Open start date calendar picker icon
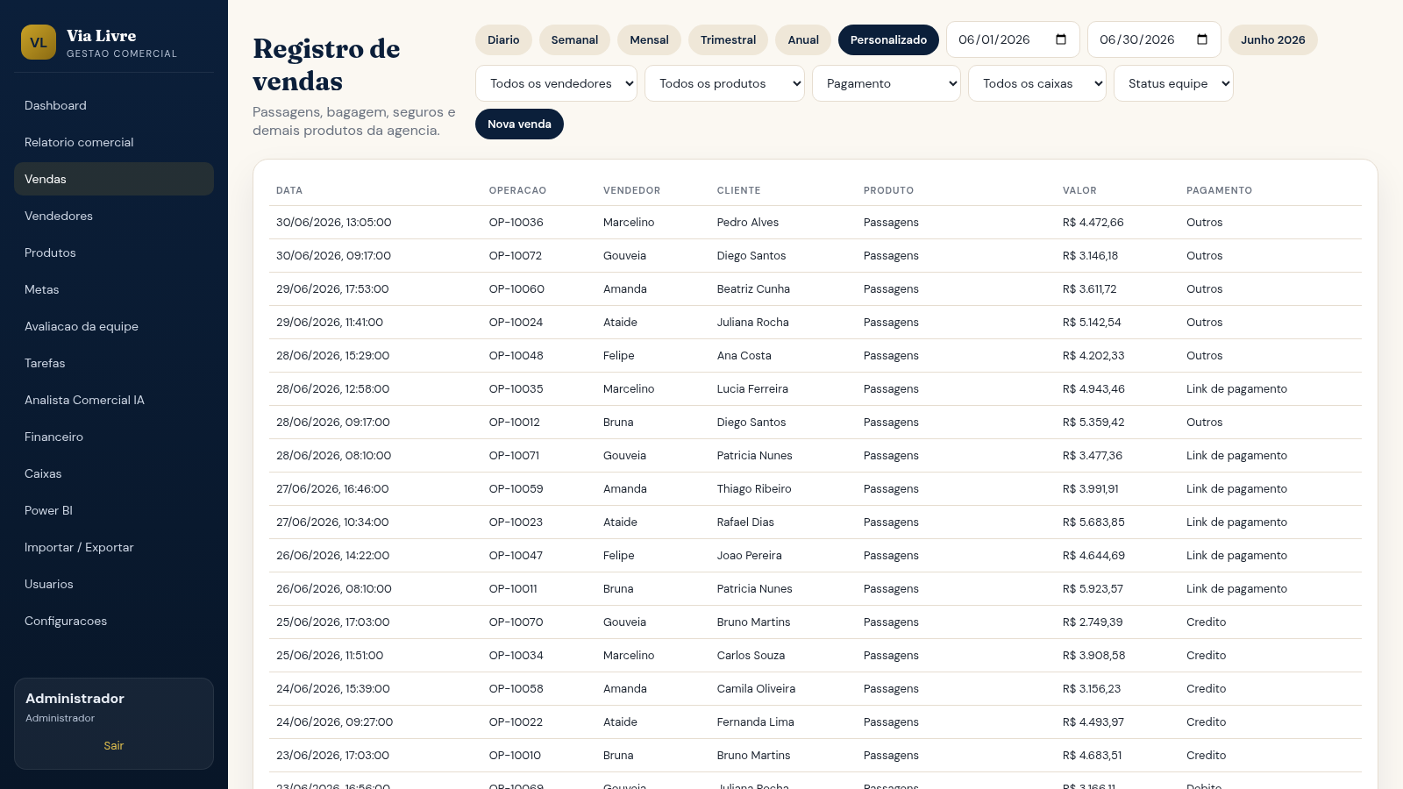This screenshot has width=1403, height=789. tap(1061, 39)
